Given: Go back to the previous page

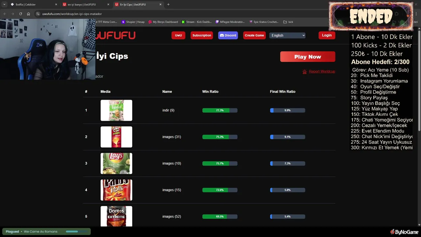Looking at the screenshot, I should point(5,14).
